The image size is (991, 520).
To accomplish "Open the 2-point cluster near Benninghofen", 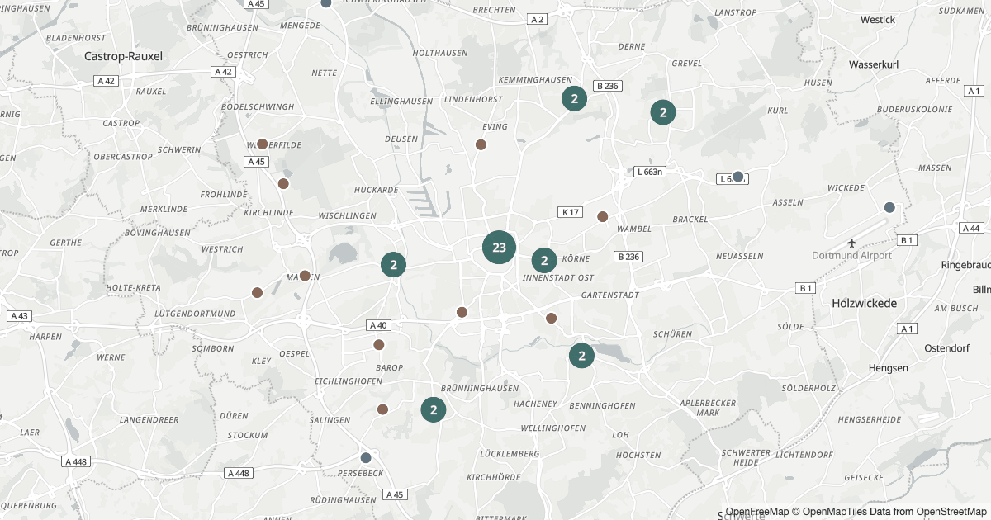I will (582, 356).
